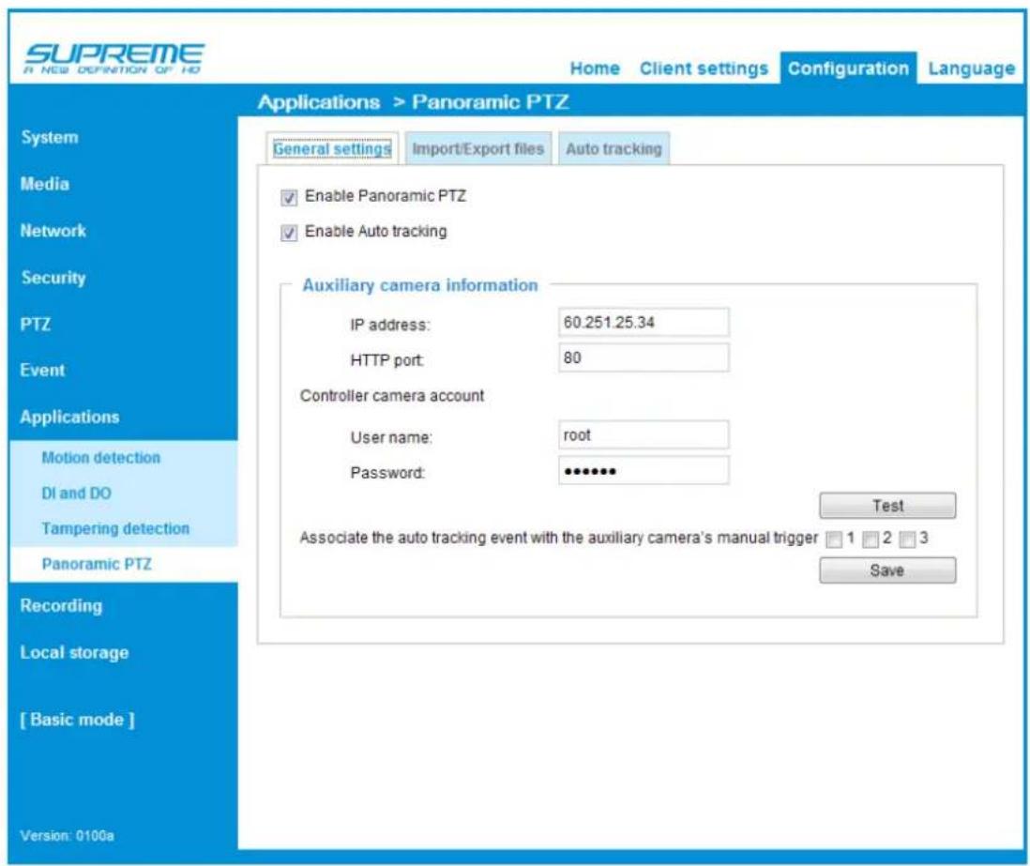Image resolution: width=1030 pixels, height=866 pixels.
Task: Open Tampering detection submenu item
Action: [115, 528]
